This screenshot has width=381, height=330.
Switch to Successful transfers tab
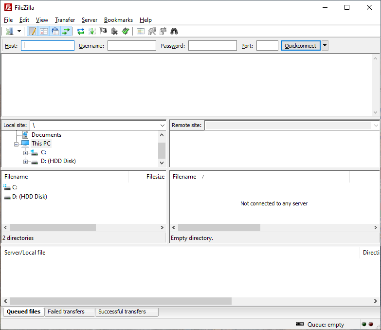click(127, 312)
